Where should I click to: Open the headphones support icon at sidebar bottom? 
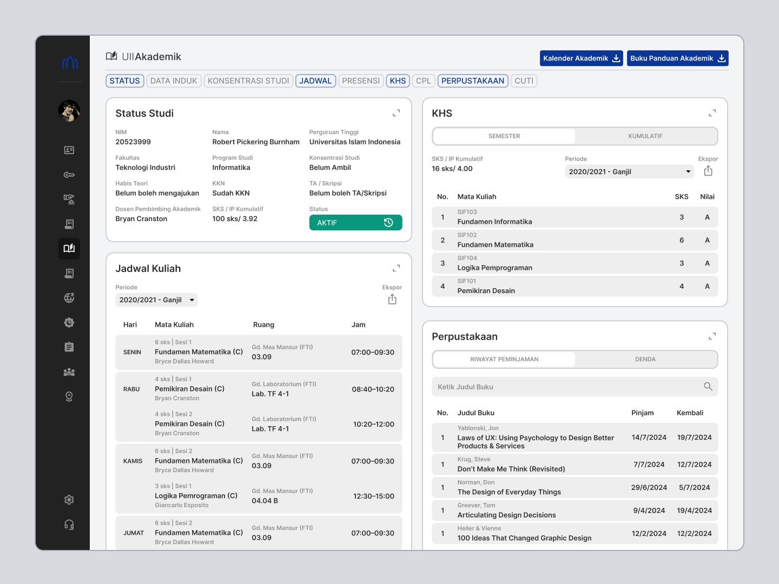69,524
